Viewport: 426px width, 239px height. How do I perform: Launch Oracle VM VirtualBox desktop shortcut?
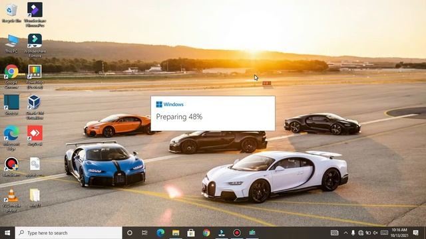click(35, 107)
